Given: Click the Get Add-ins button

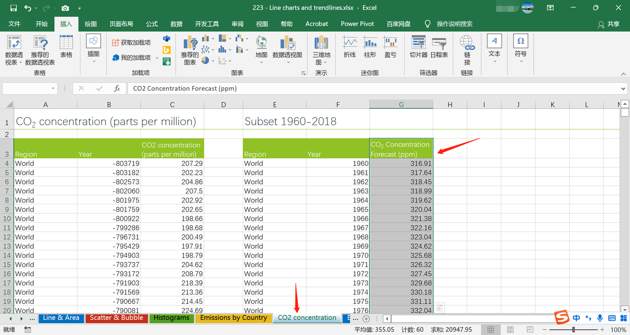Looking at the screenshot, I should [131, 42].
